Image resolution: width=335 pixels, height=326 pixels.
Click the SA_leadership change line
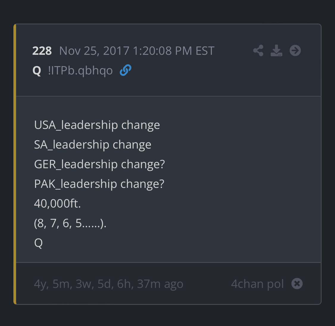pyautogui.click(x=93, y=145)
